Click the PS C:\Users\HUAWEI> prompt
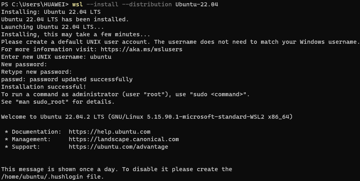 coord(35,4)
